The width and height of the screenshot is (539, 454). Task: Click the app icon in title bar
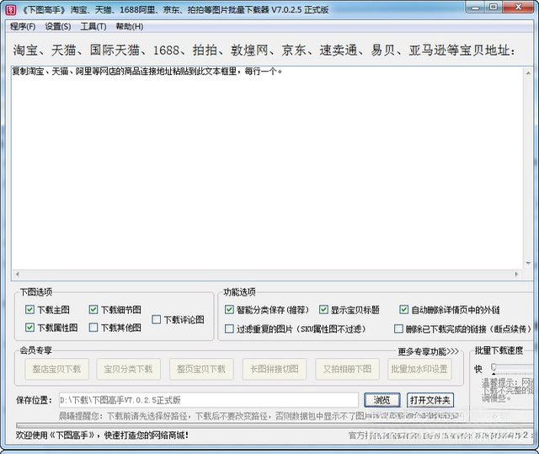[x=11, y=9]
